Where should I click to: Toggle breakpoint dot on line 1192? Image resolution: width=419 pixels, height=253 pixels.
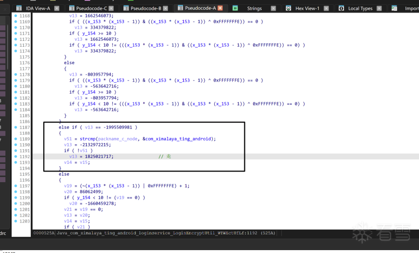pos(16,156)
